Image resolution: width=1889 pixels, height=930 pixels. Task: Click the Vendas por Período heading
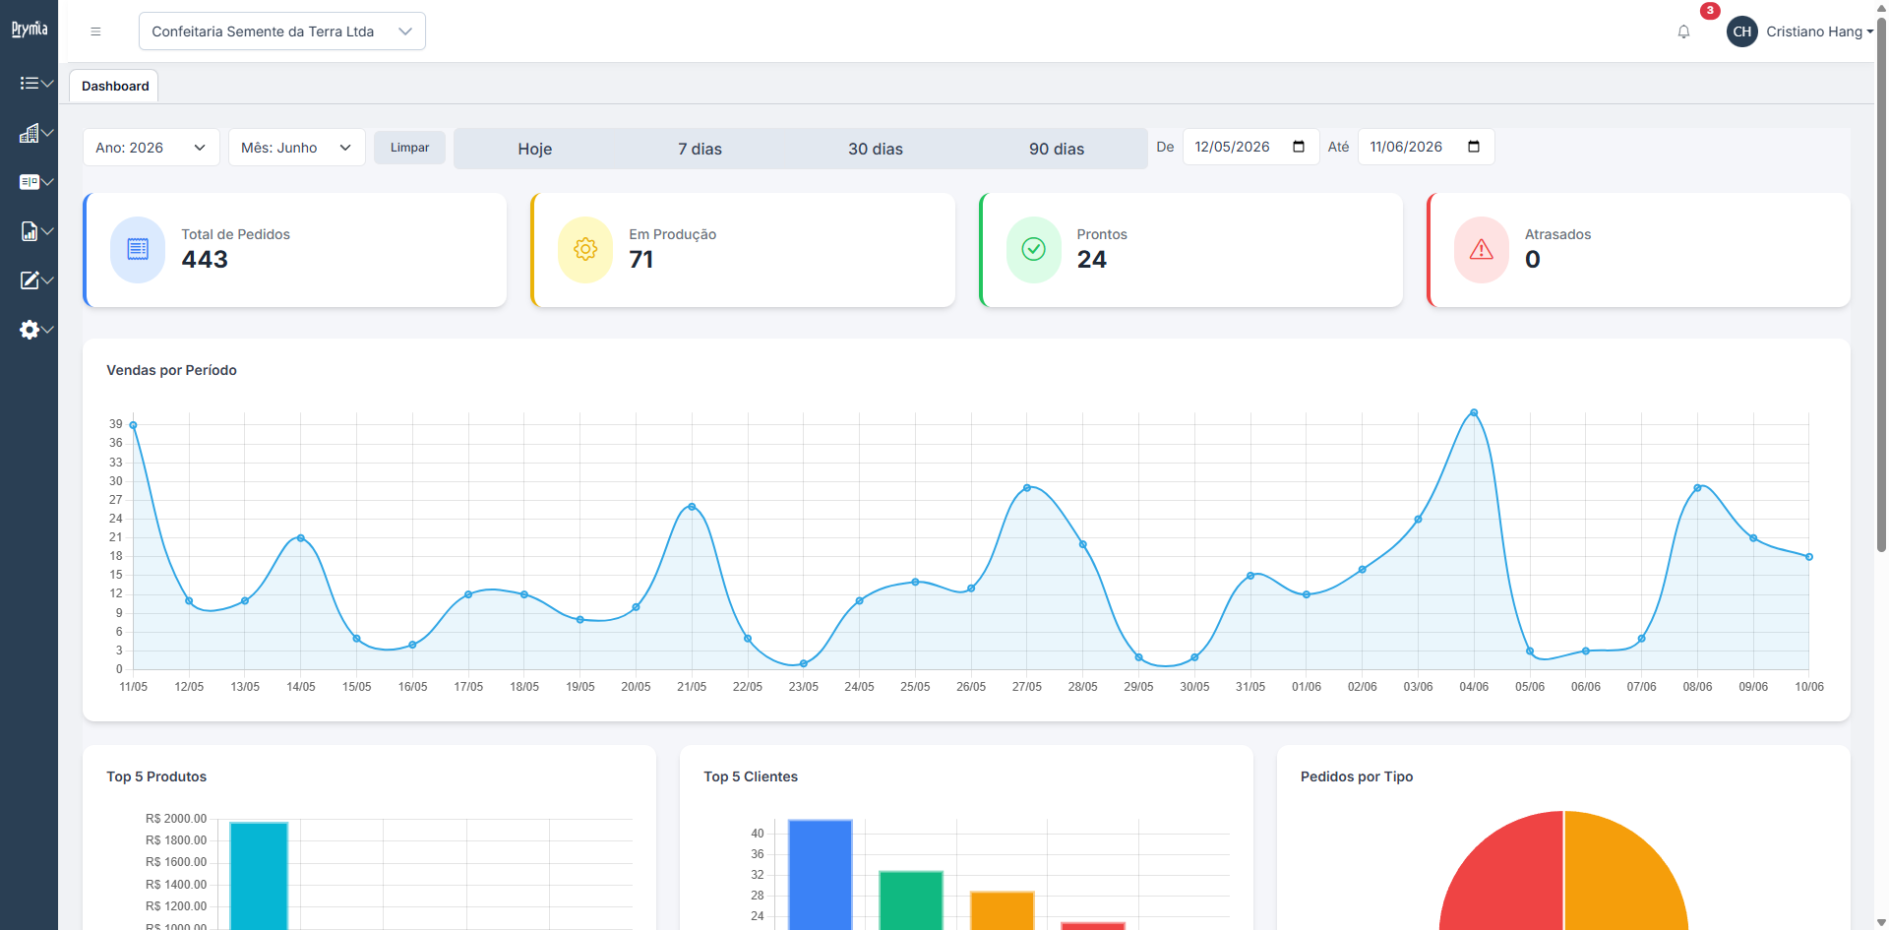[x=171, y=370]
